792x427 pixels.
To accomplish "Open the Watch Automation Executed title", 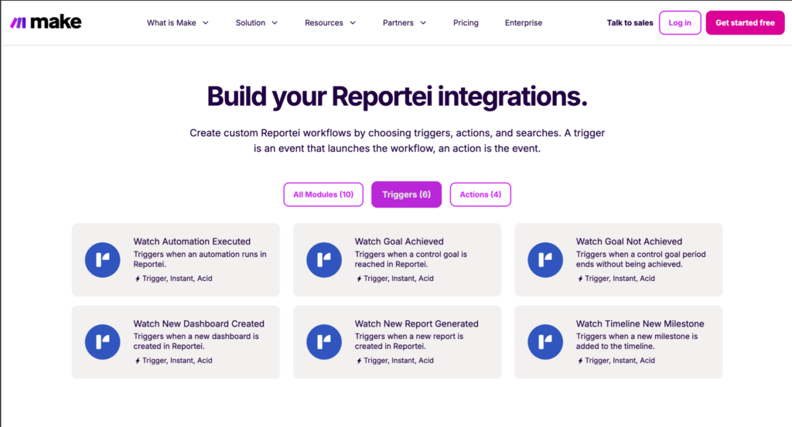I will click(192, 241).
